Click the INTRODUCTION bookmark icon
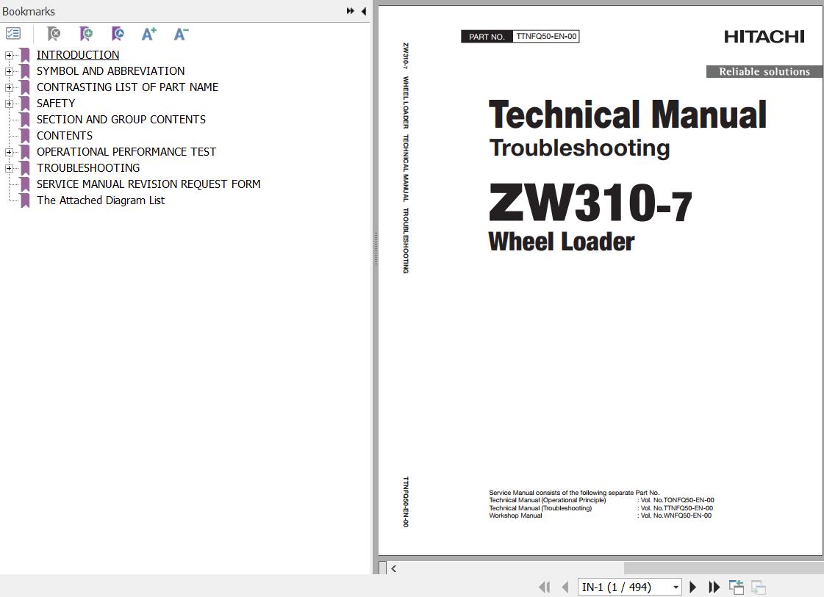Viewport: 824px width, 597px height. 25,54
